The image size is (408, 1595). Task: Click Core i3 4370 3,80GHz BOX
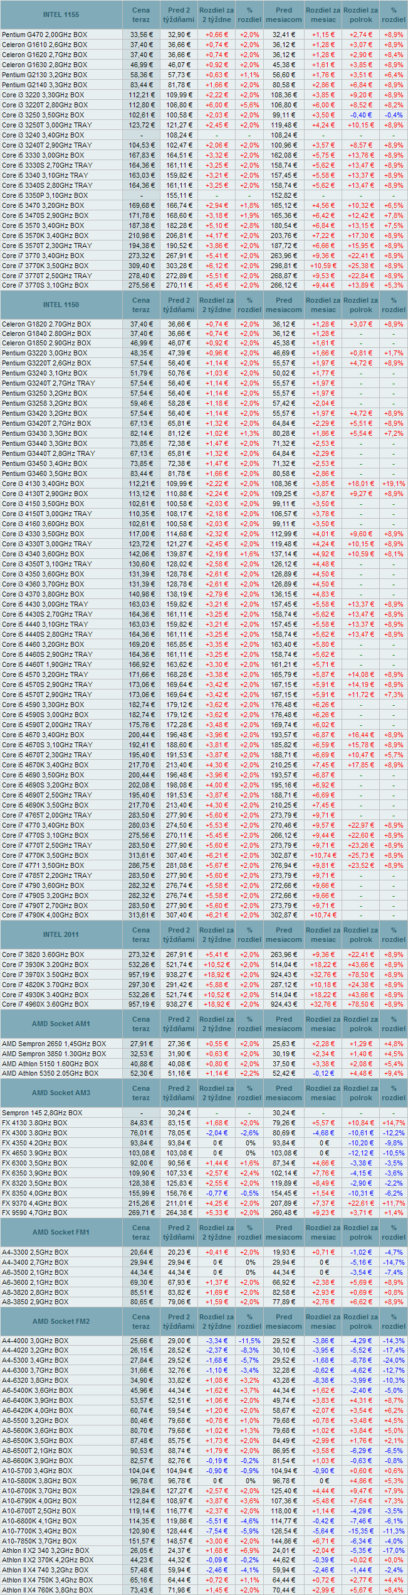43,594
